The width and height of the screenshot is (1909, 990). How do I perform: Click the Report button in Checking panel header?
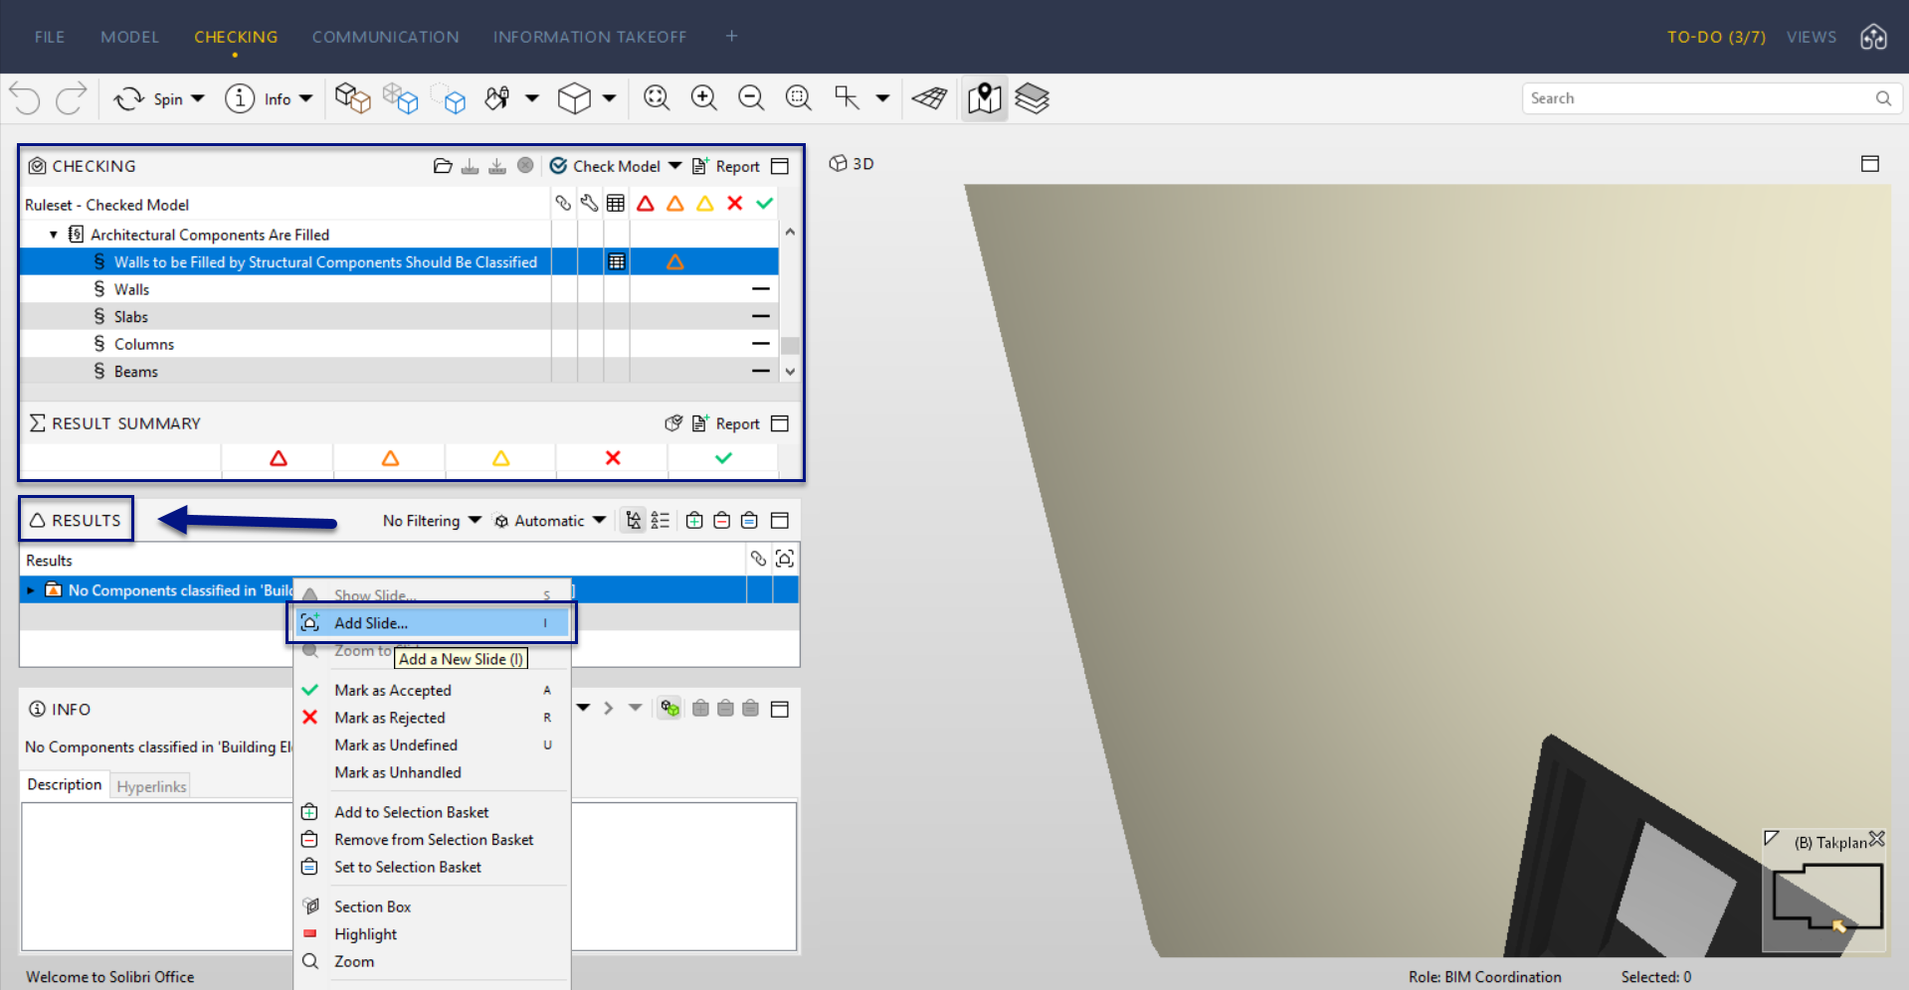(x=726, y=166)
